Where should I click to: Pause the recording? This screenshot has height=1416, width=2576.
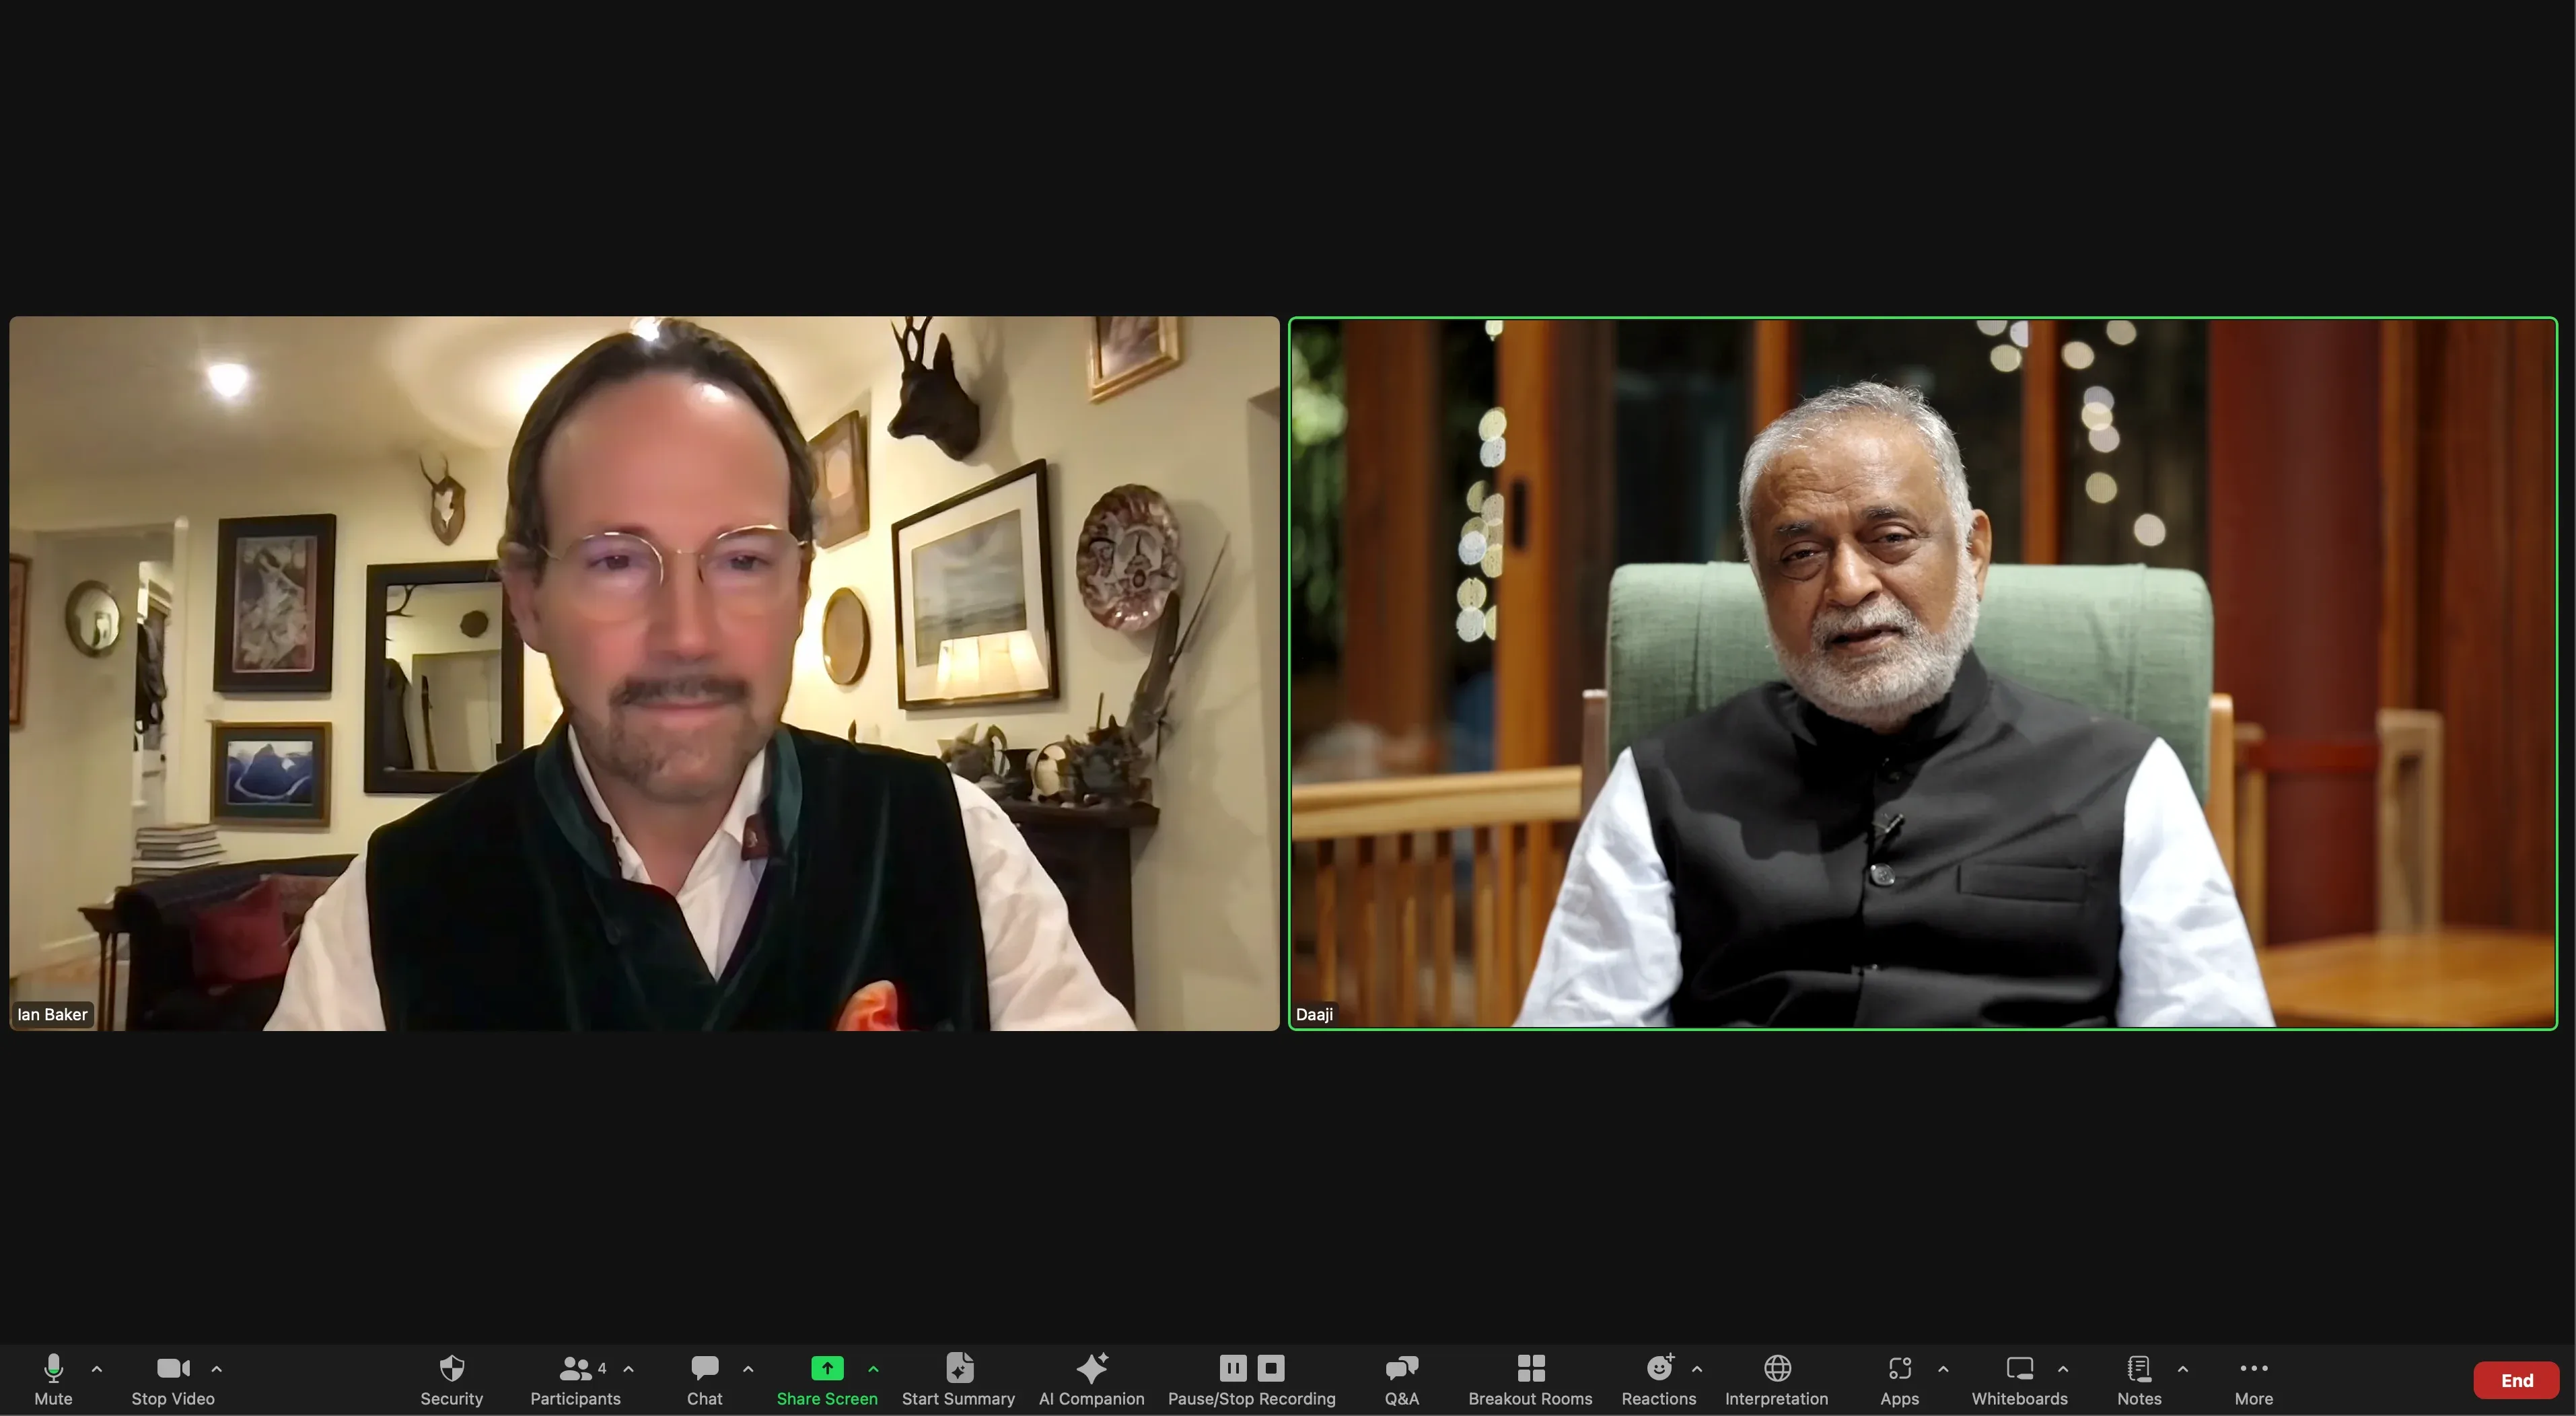tap(1233, 1367)
